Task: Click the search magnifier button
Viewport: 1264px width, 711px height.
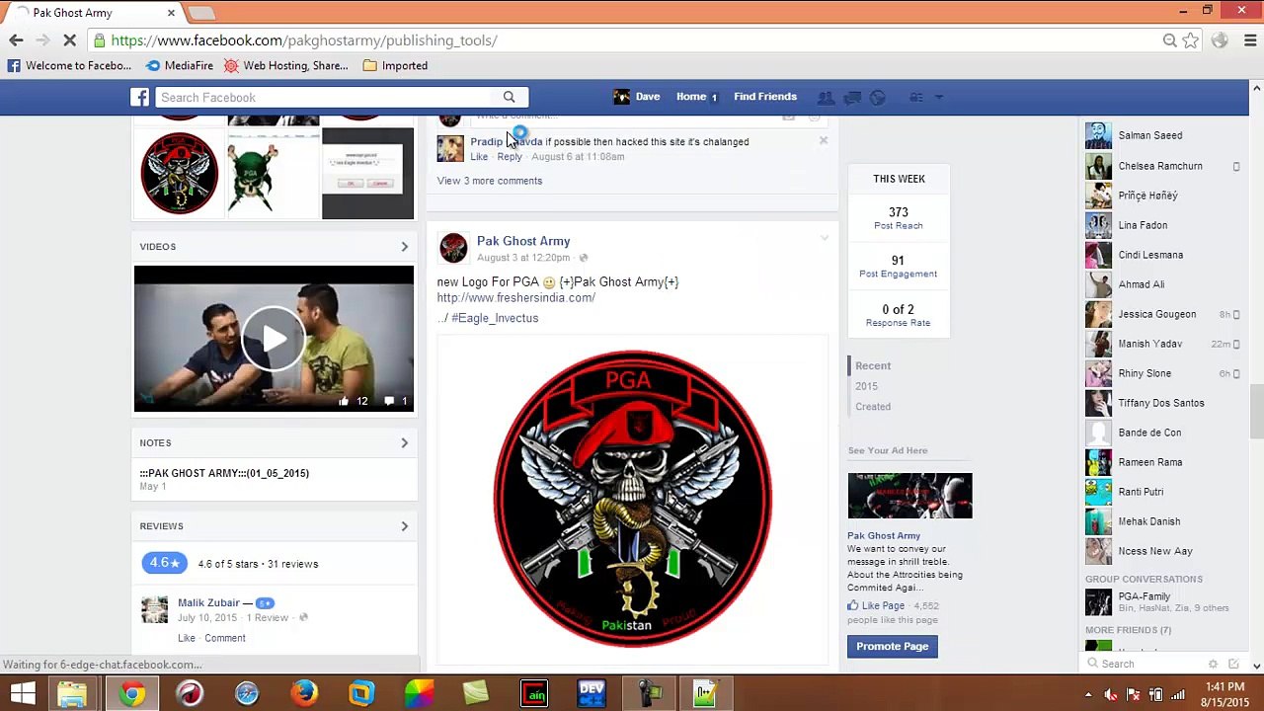Action: click(x=509, y=97)
